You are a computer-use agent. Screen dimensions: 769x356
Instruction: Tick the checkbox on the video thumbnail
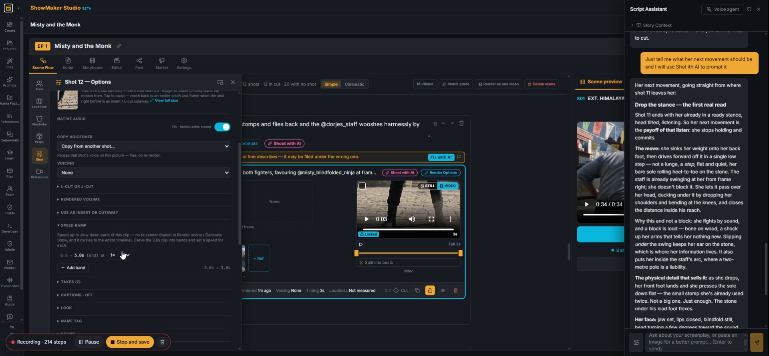362,186
